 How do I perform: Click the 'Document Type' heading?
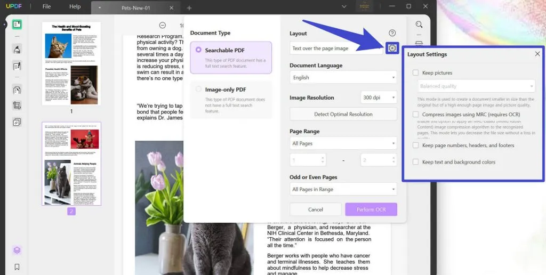tap(210, 33)
